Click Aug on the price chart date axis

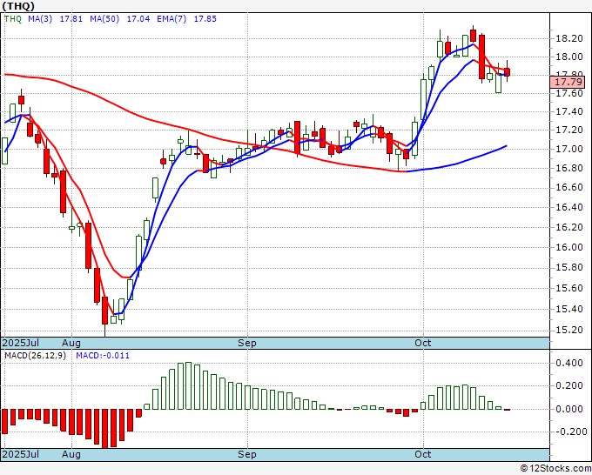(x=71, y=343)
